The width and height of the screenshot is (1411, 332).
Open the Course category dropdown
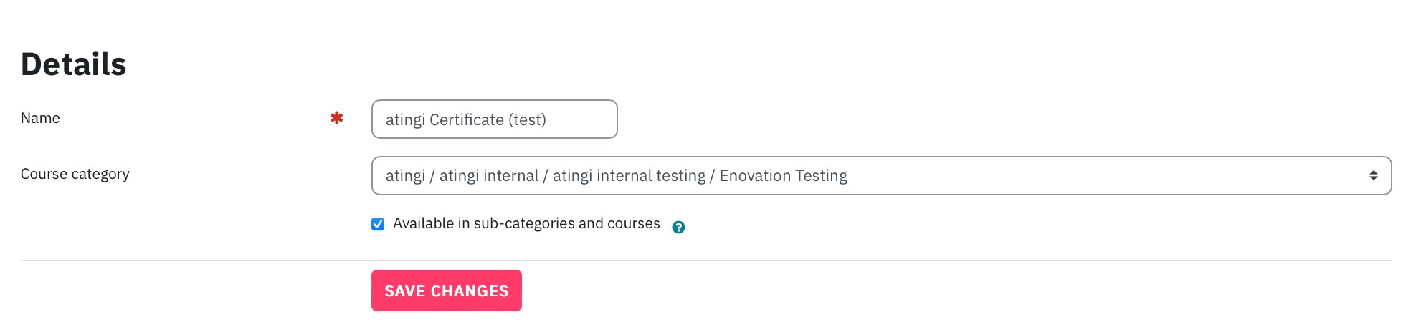881,175
